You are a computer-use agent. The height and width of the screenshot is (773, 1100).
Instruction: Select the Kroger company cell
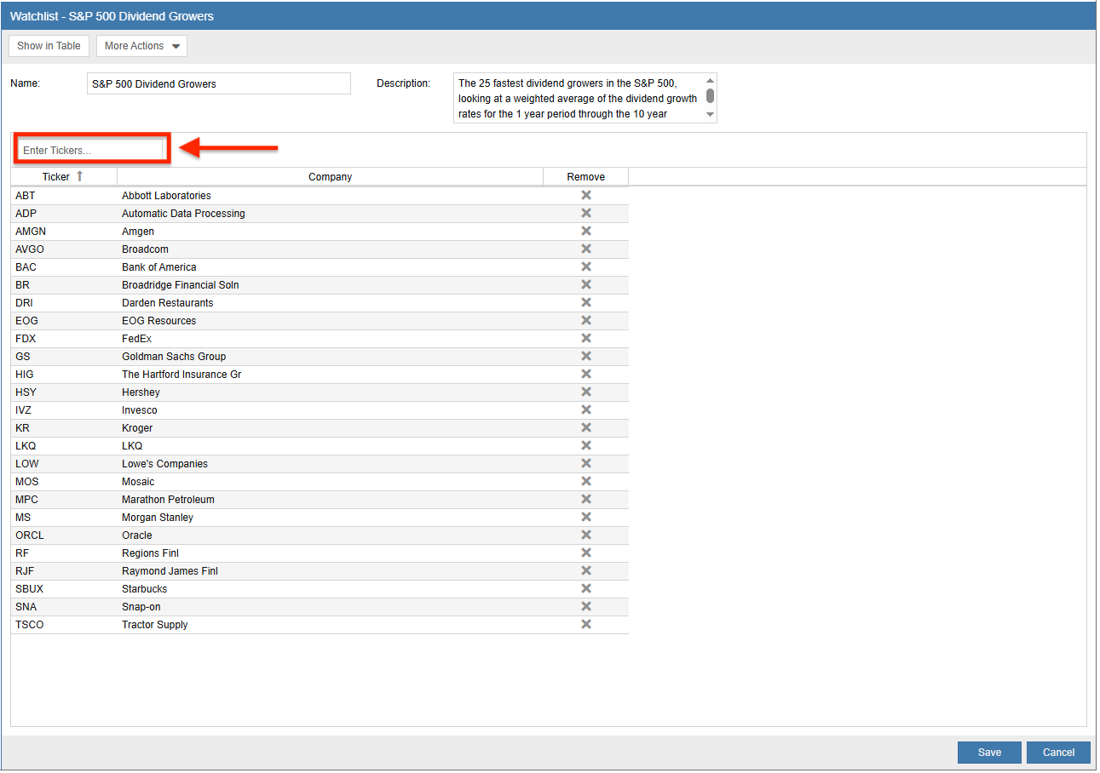point(331,428)
